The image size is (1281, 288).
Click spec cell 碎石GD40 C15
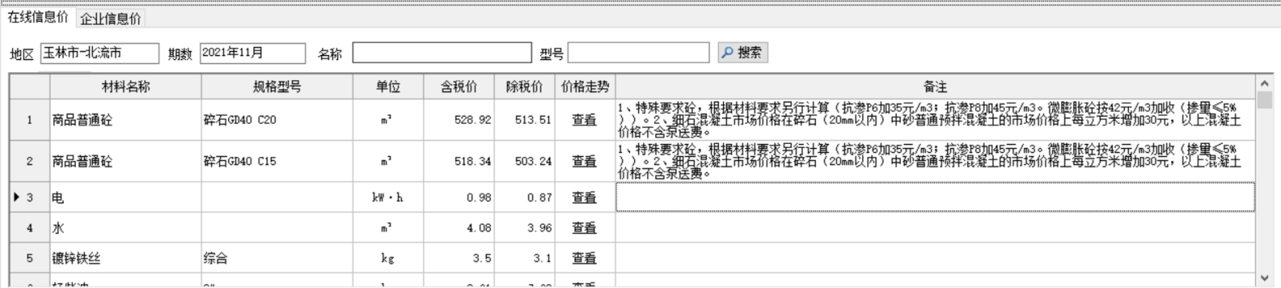click(x=277, y=162)
